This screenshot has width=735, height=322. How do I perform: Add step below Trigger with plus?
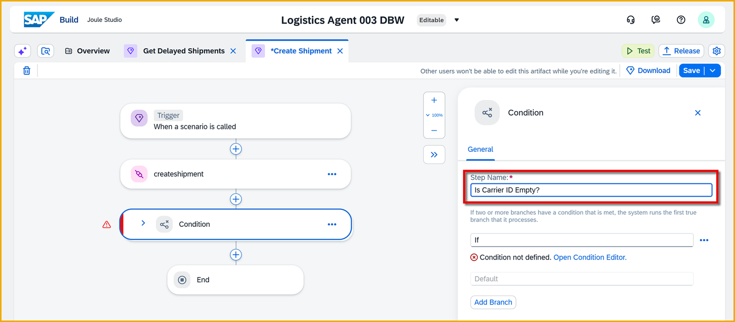236,149
